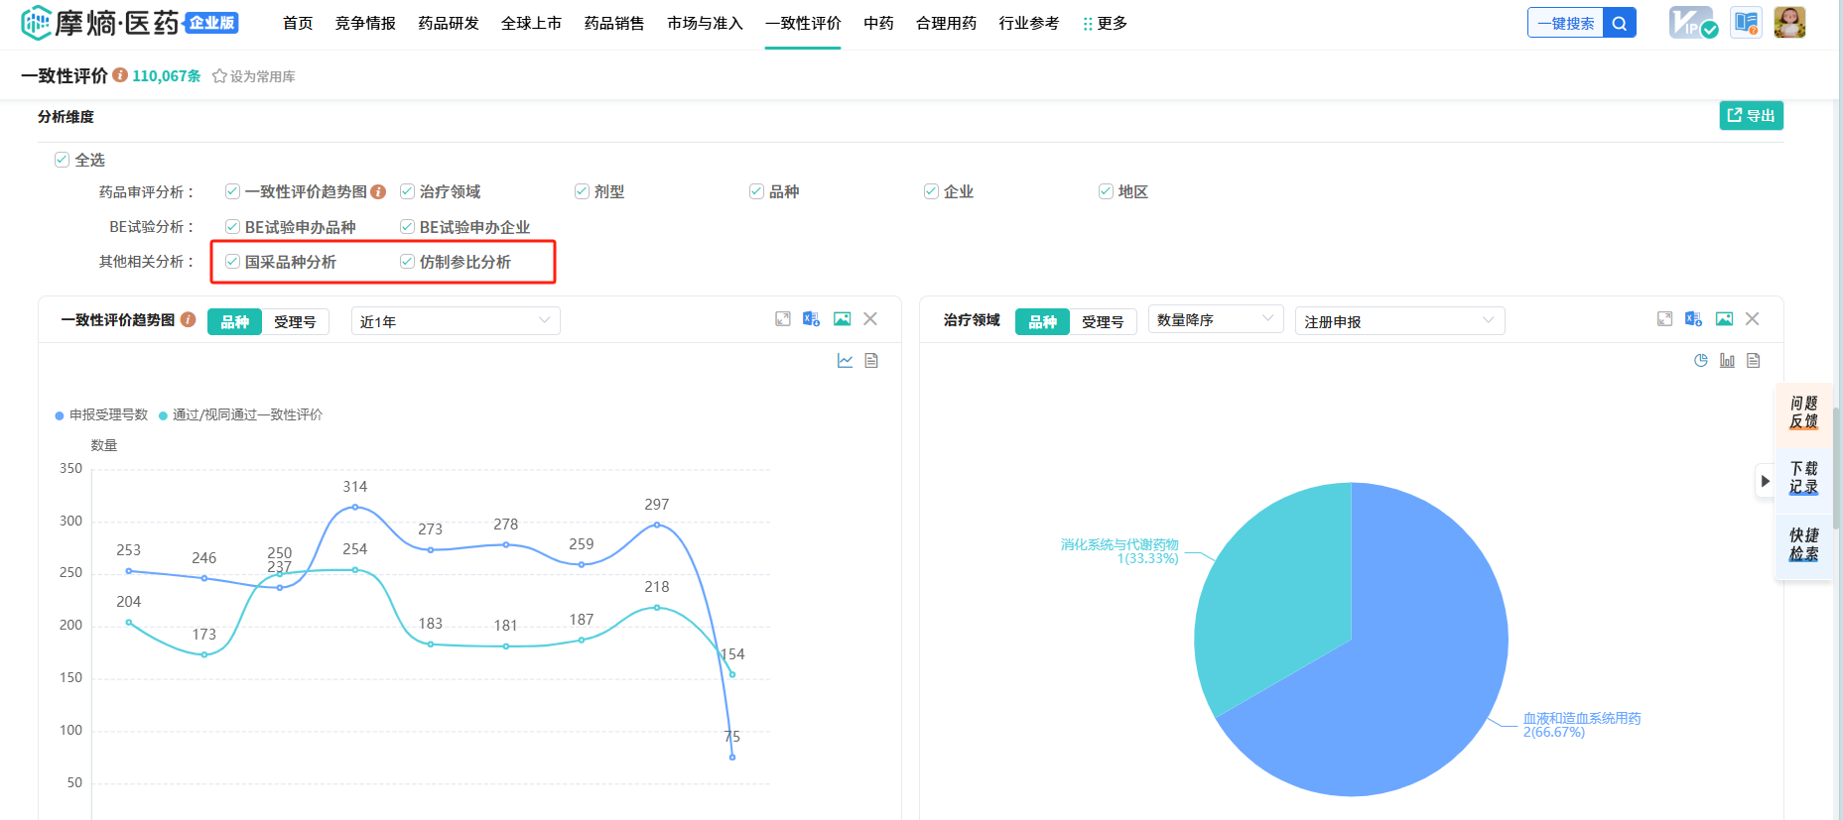
Task: Open data view icon in 治疗领域 panel
Action: 1754,361
